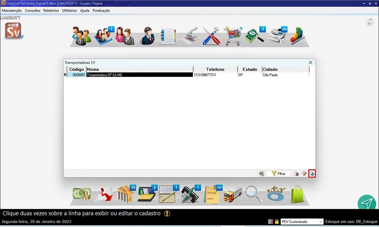This screenshot has width=379, height=227.
Task: Click the blue-red panel status bar icon
Action: (270, 222)
